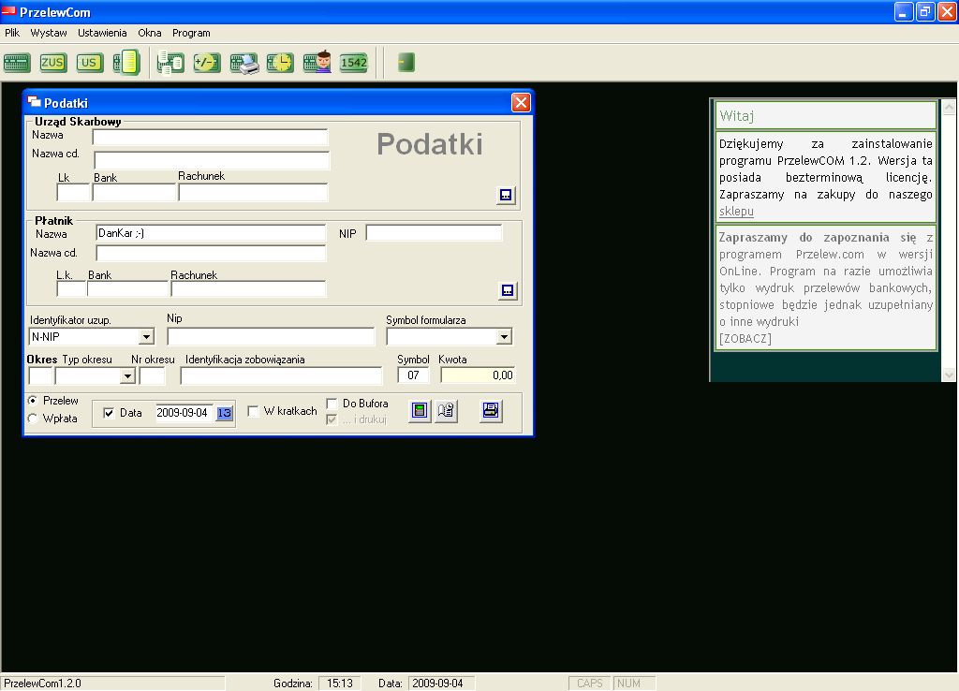Open the calendar picker next to the date
The width and height of the screenshot is (959, 691).
(225, 413)
